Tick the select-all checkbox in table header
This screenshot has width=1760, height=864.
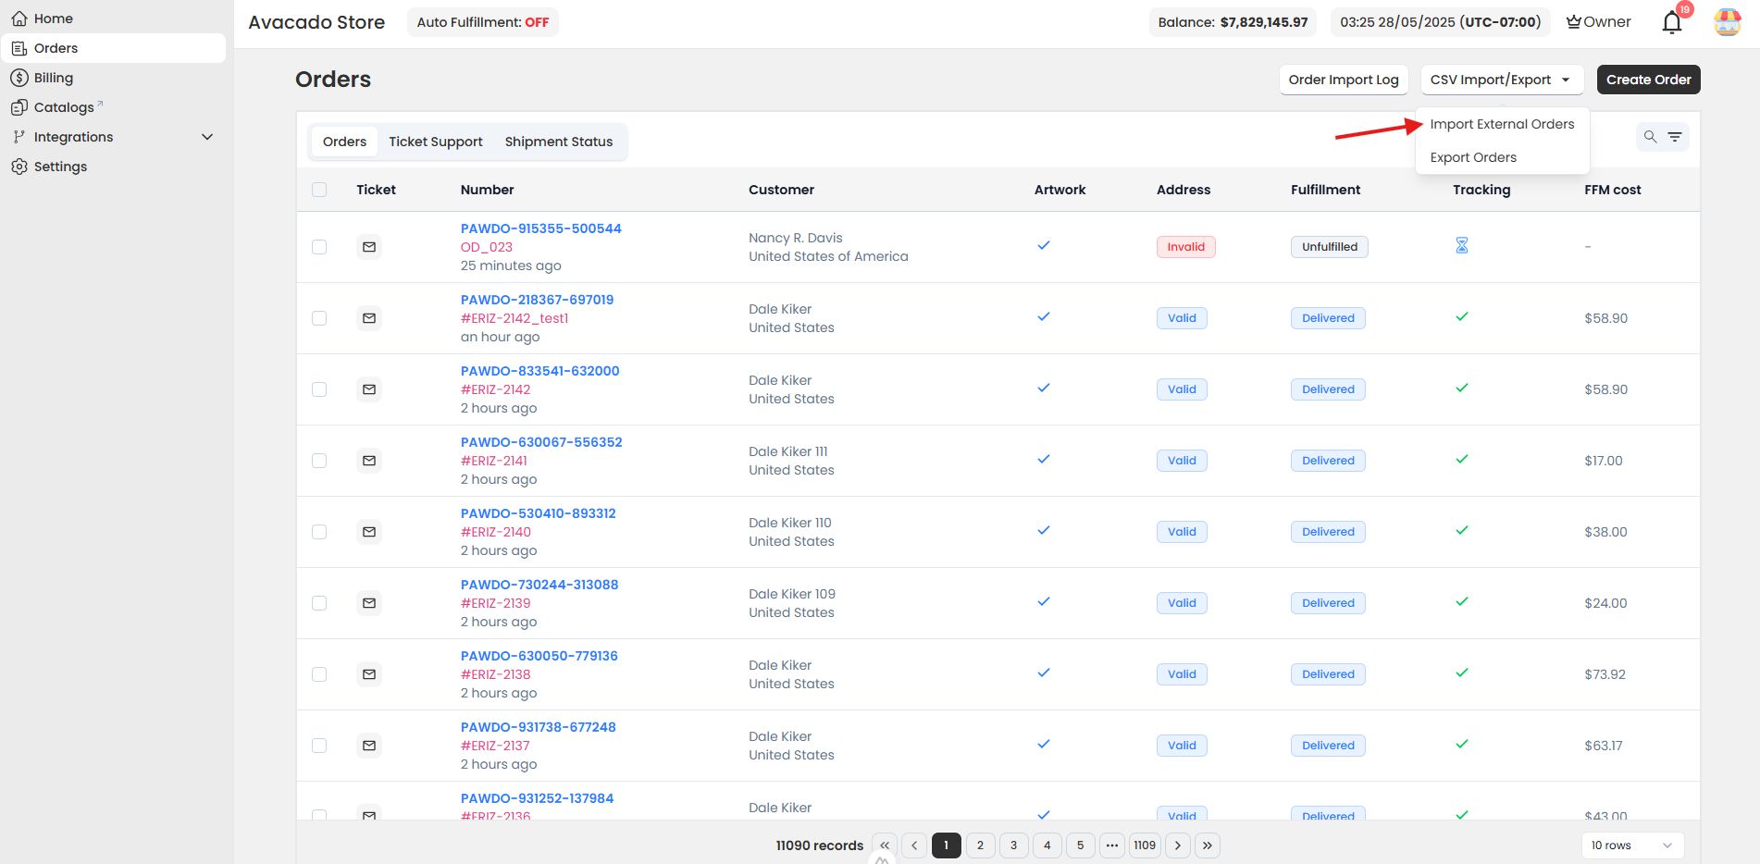319,190
